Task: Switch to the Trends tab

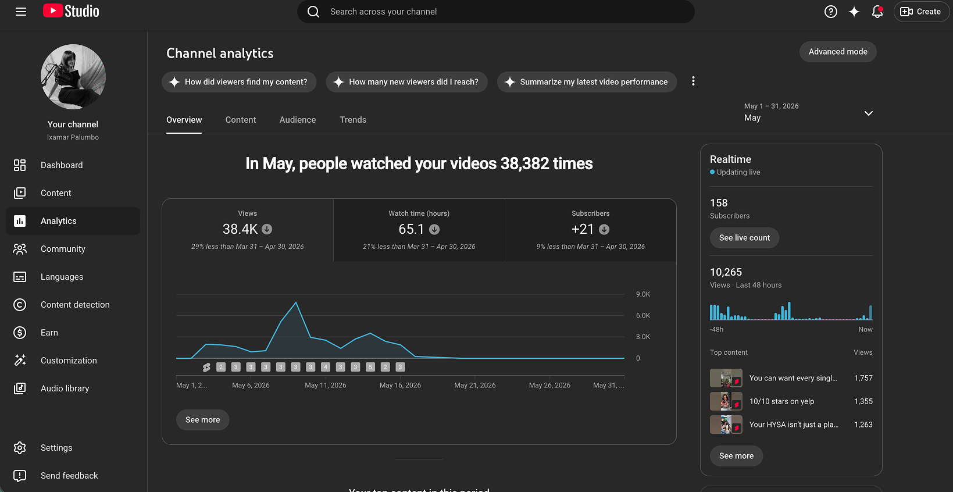Action: pos(353,120)
